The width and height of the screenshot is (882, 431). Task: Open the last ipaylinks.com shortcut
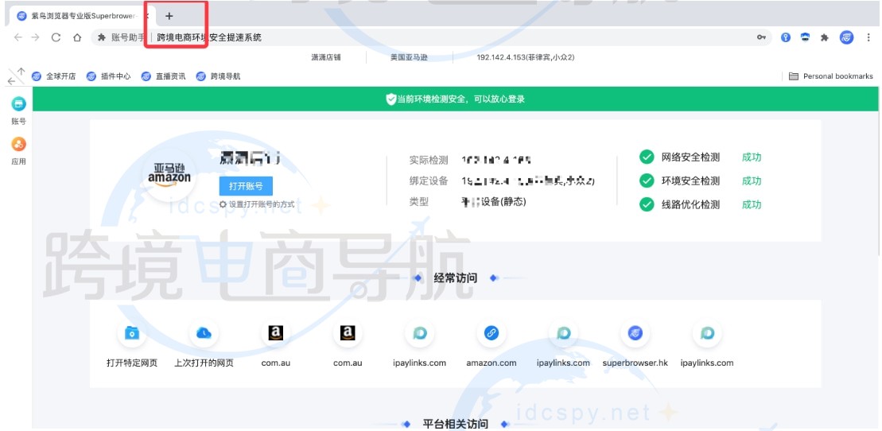(707, 334)
